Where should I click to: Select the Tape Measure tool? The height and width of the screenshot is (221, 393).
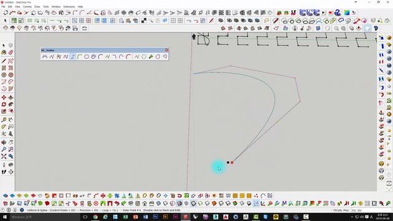pos(4,120)
